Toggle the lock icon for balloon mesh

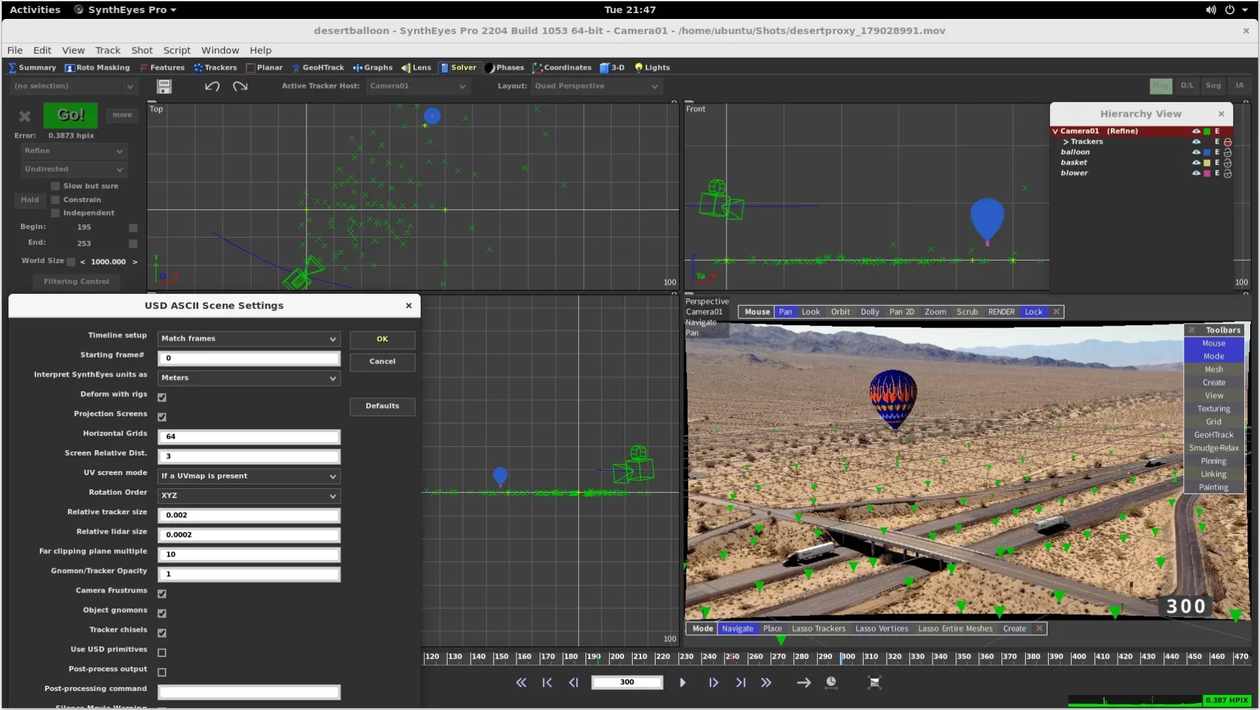click(x=1227, y=152)
